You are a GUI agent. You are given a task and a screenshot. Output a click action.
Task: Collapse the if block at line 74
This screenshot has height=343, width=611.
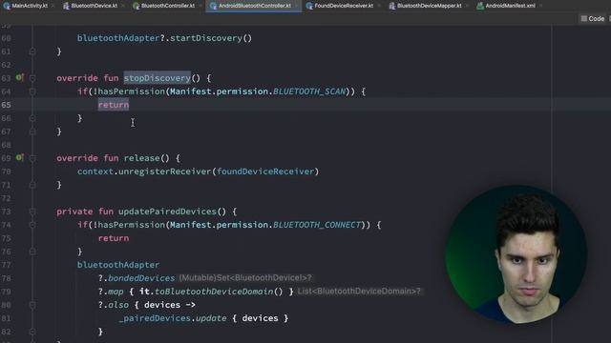(x=32, y=225)
